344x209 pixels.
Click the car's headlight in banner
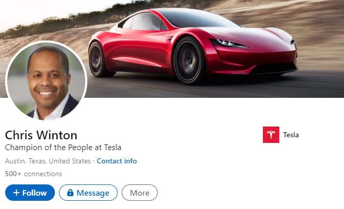(x=230, y=44)
